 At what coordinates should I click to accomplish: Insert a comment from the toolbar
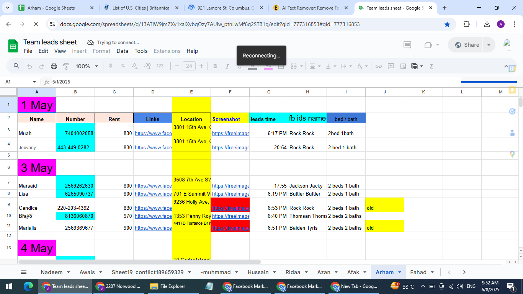pyautogui.click(x=391, y=66)
